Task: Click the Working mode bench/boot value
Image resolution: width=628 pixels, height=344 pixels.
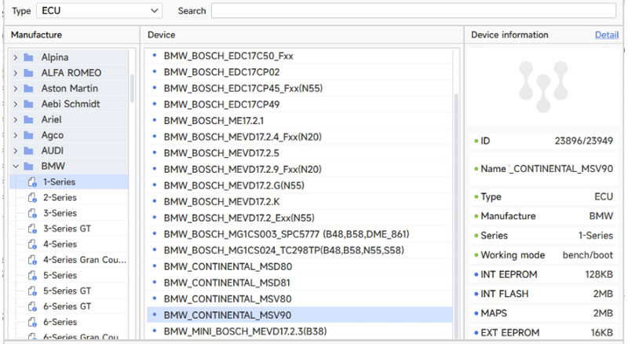Action: tap(587, 255)
